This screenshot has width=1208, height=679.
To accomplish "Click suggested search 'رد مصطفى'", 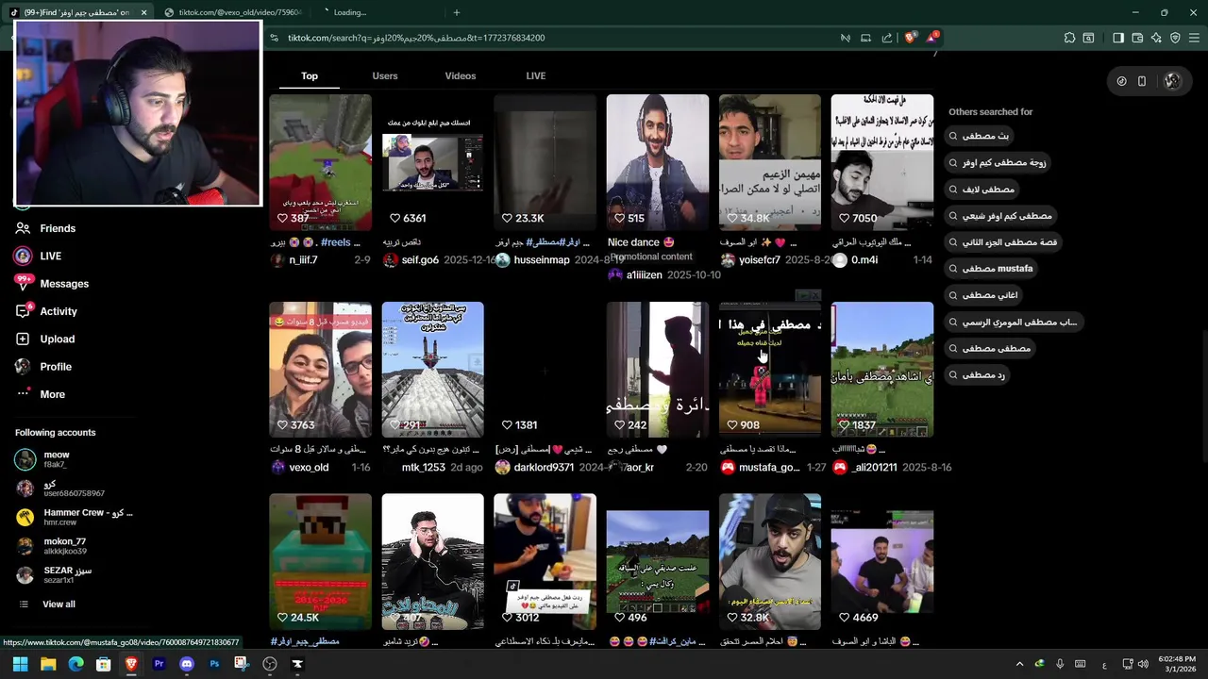I will pyautogui.click(x=976, y=375).
